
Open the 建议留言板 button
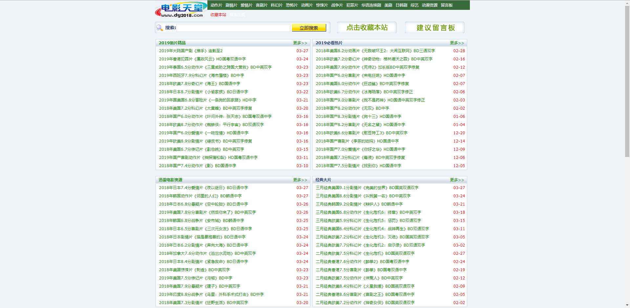(x=435, y=28)
